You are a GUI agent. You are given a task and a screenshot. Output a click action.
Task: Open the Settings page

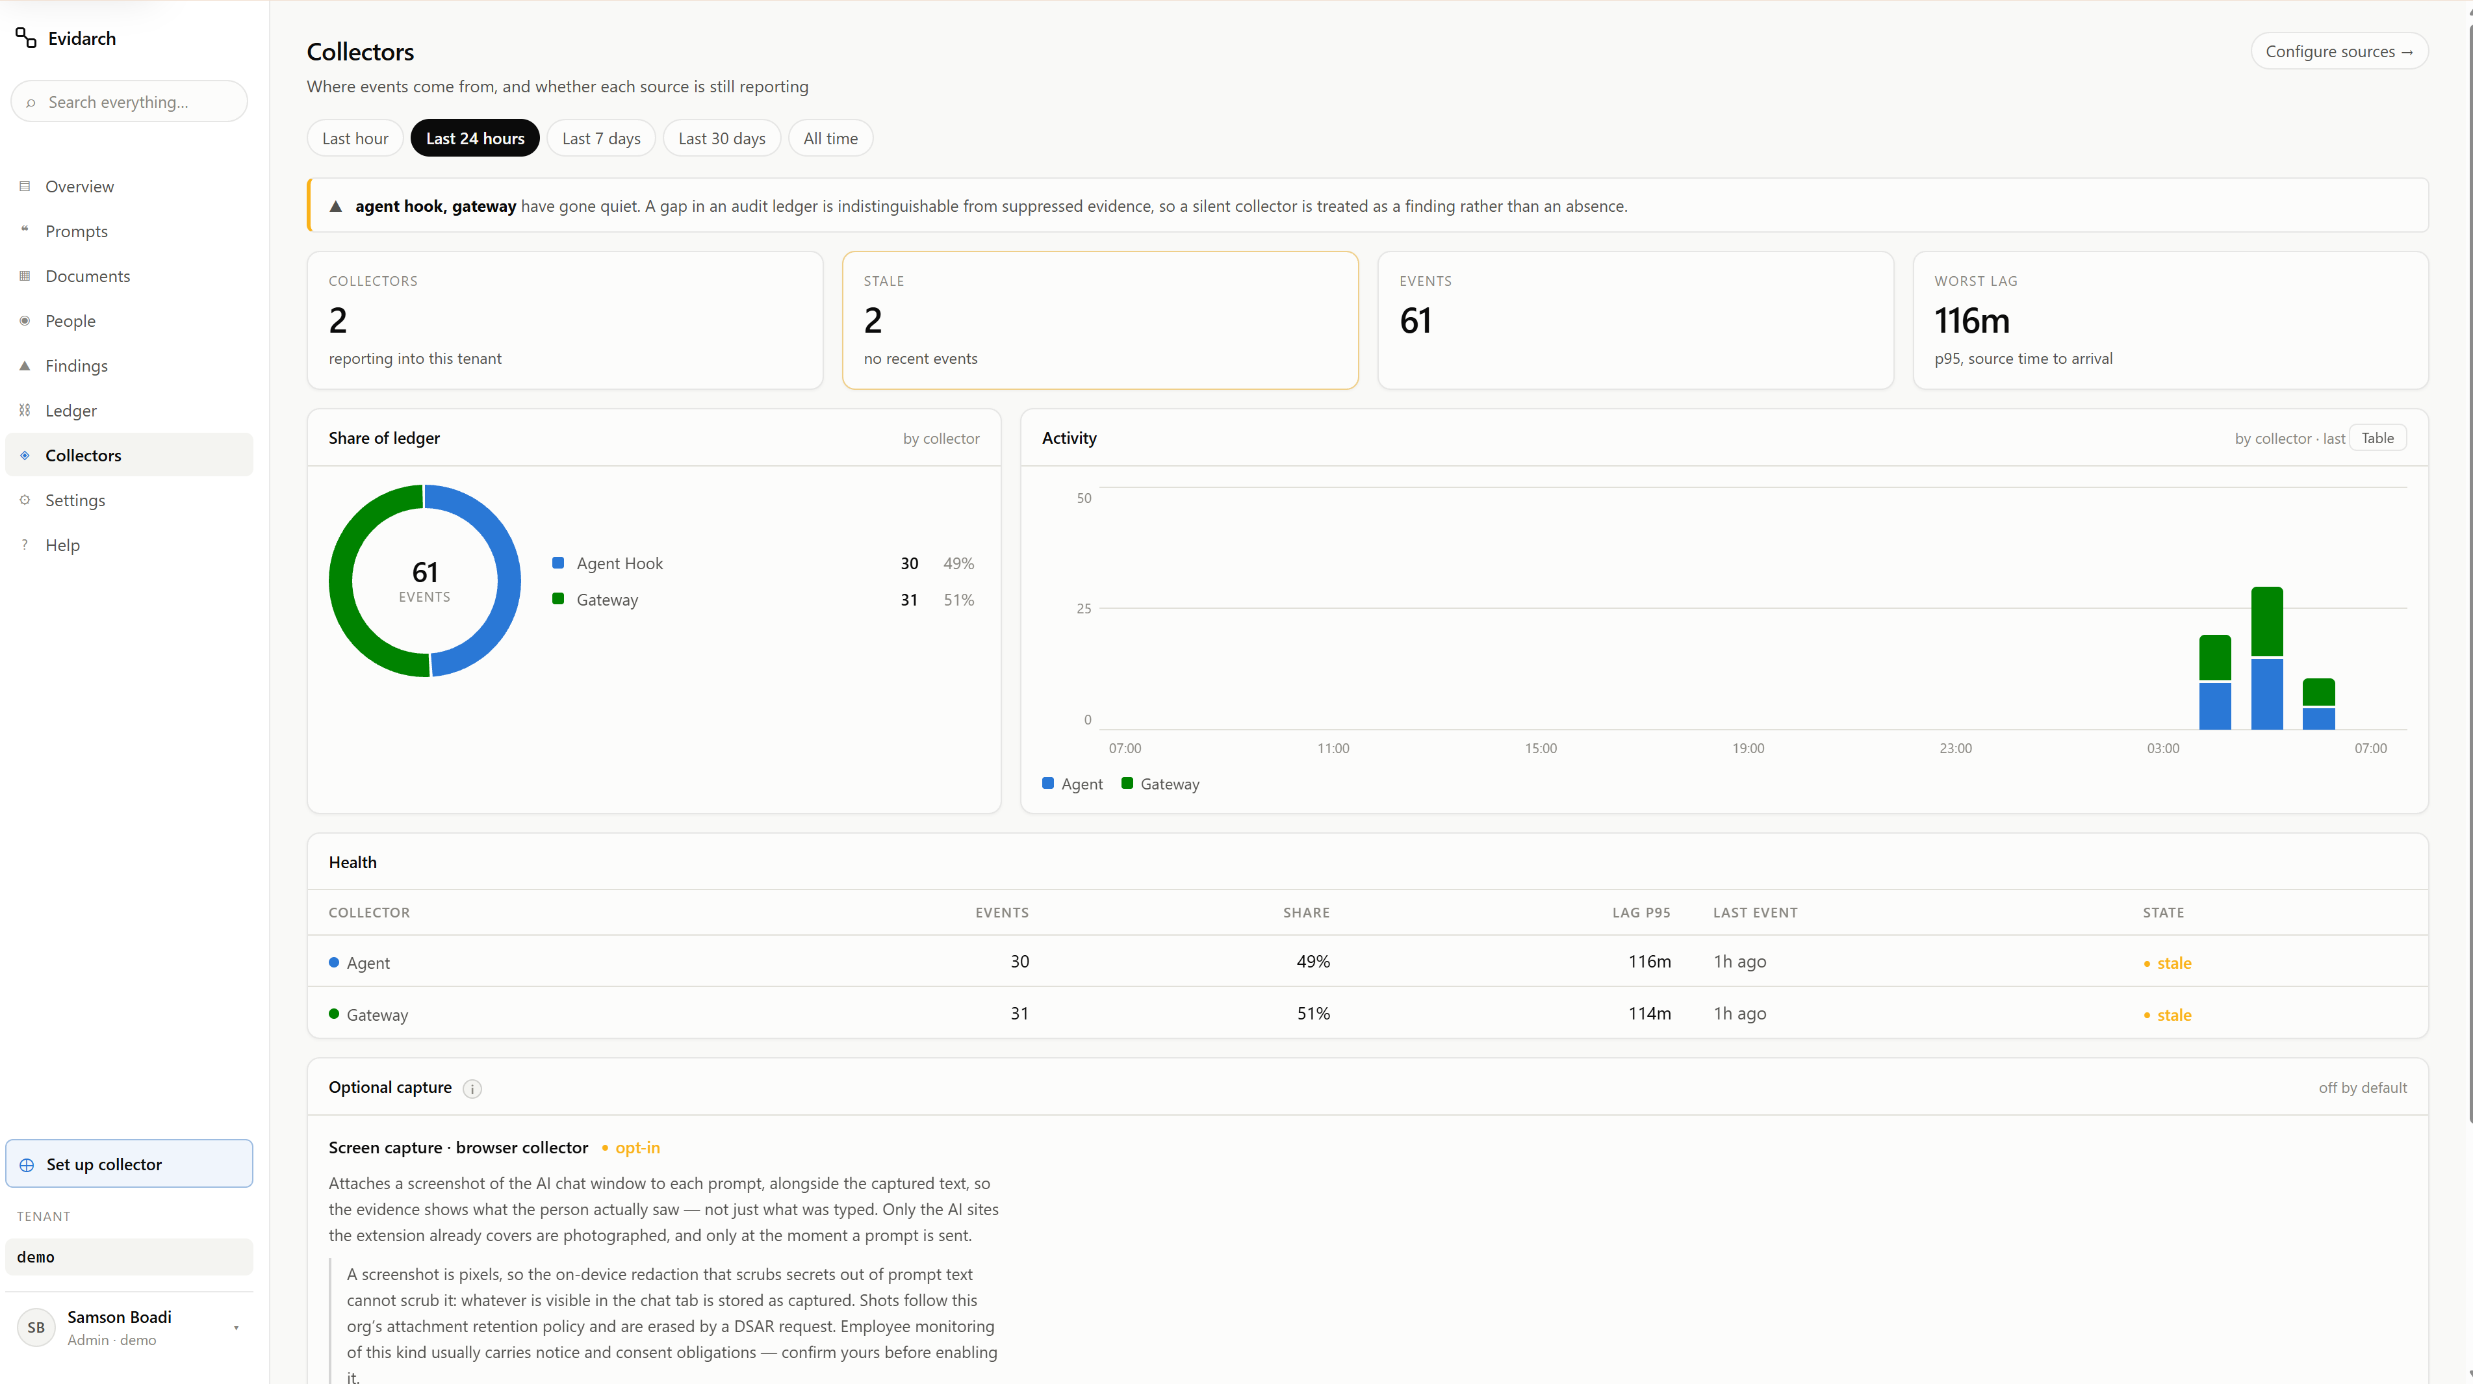(x=129, y=500)
